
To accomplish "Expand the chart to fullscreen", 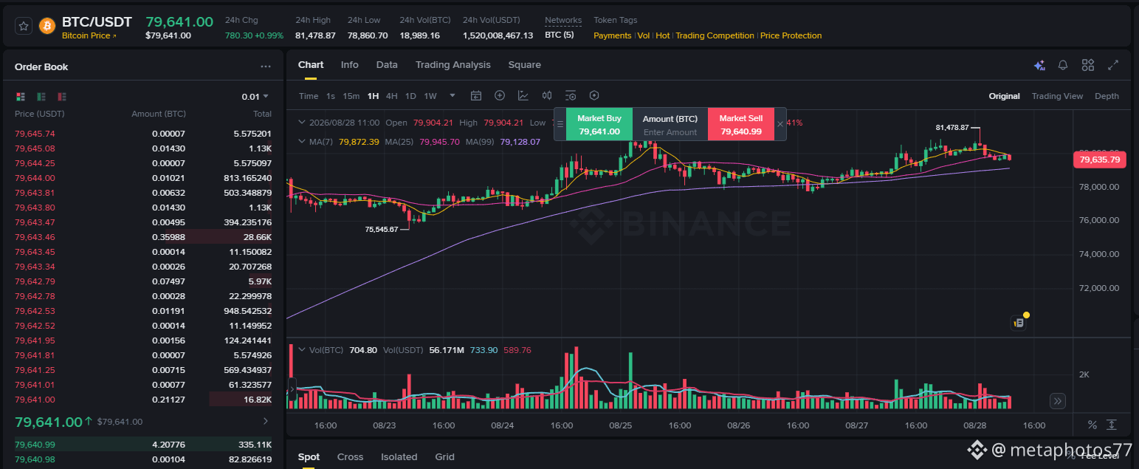I will point(1112,65).
